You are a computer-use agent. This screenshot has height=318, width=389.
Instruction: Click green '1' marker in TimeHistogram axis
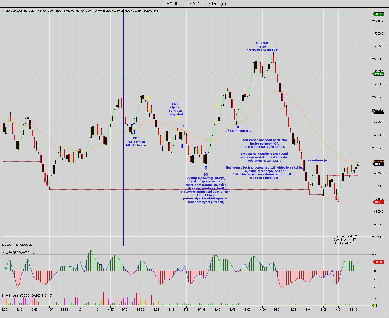pos(374,306)
